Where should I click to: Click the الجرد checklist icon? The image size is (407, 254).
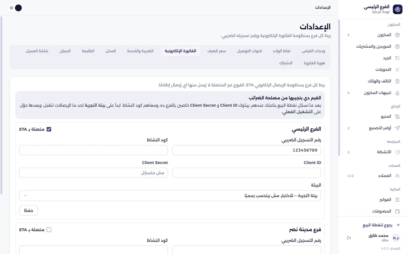pyautogui.click(x=397, y=58)
